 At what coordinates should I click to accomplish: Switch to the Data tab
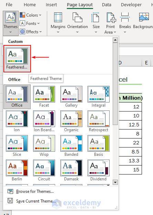coord(106,5)
